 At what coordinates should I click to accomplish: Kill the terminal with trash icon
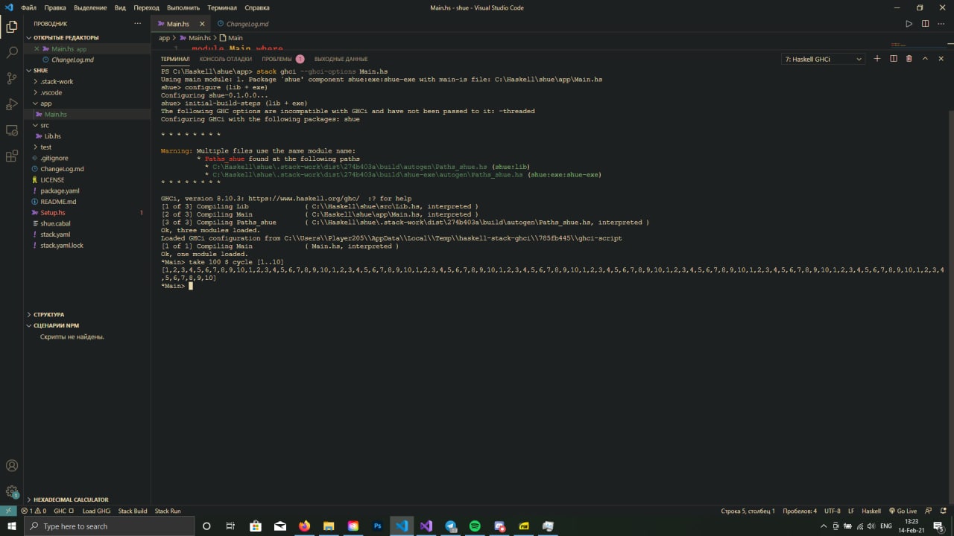click(909, 59)
